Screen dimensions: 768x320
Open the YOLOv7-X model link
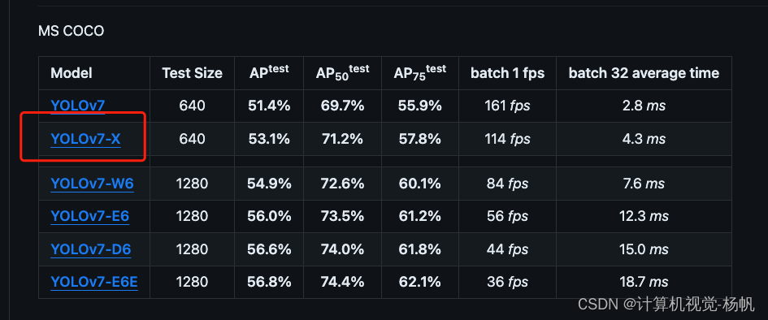[85, 139]
